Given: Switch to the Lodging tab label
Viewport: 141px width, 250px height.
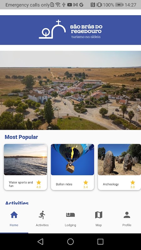Looking at the screenshot, I should point(70,225).
